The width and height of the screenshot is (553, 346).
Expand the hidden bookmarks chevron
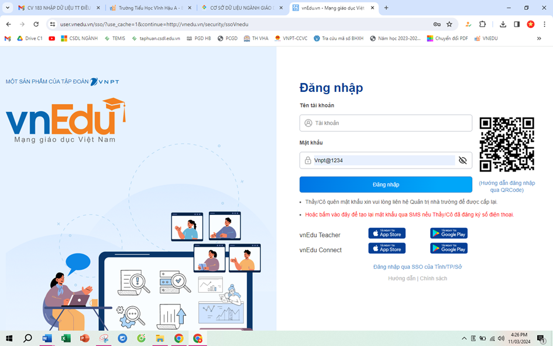[x=539, y=39]
